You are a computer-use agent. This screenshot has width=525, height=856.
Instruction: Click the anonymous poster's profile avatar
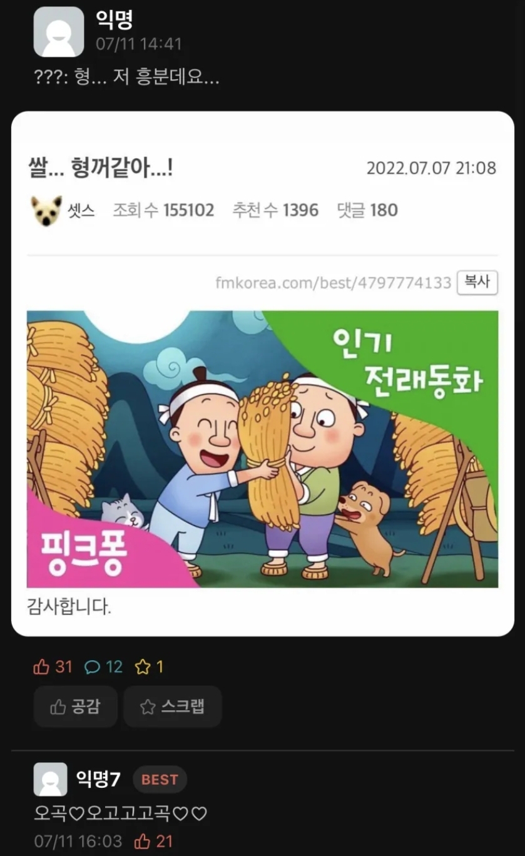click(58, 32)
